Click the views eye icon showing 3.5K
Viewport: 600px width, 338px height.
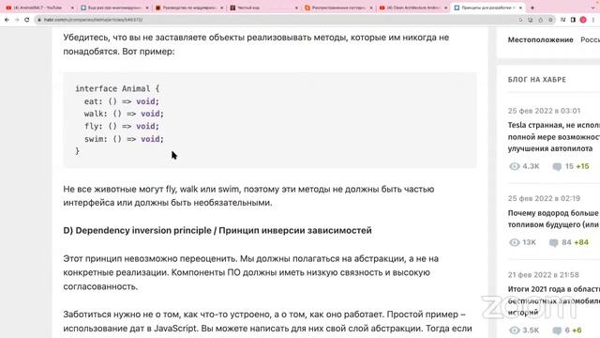click(x=515, y=330)
